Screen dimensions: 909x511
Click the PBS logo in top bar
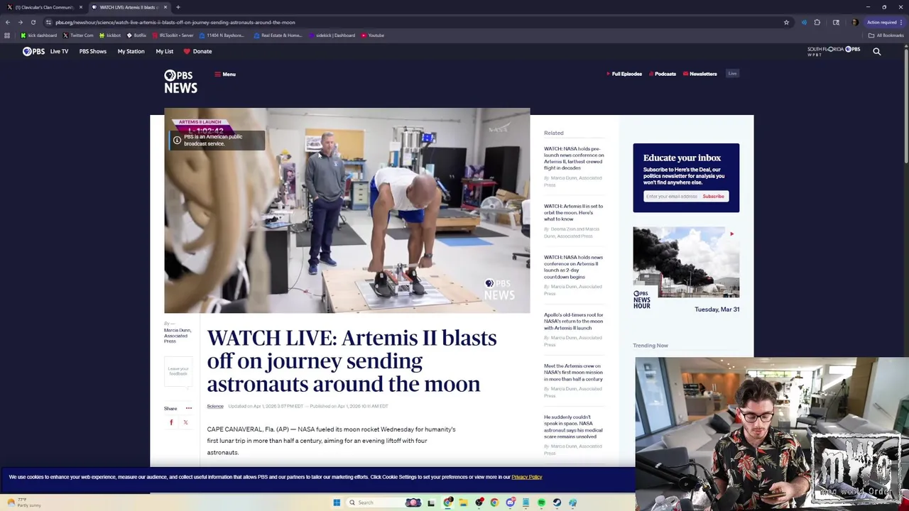tap(33, 51)
